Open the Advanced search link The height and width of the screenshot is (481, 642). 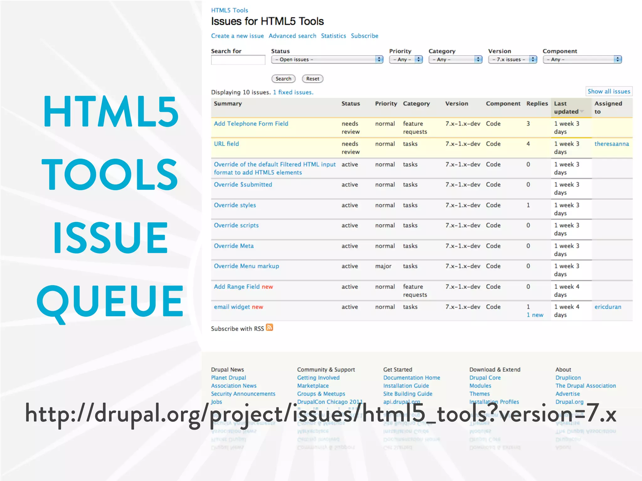click(292, 36)
